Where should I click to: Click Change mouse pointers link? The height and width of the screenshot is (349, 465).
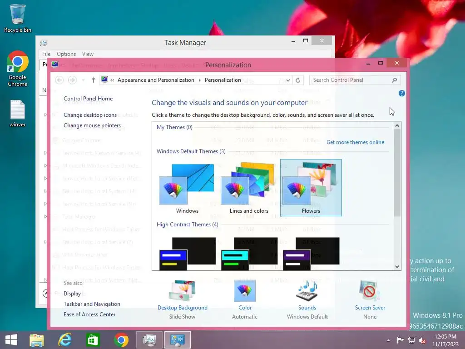coord(92,125)
